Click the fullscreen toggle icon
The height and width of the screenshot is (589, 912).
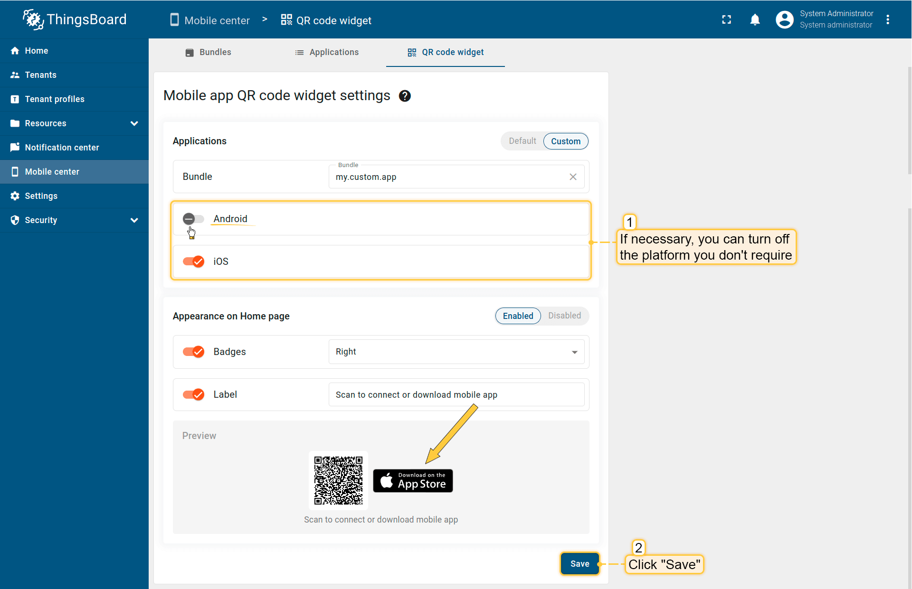coord(726,19)
